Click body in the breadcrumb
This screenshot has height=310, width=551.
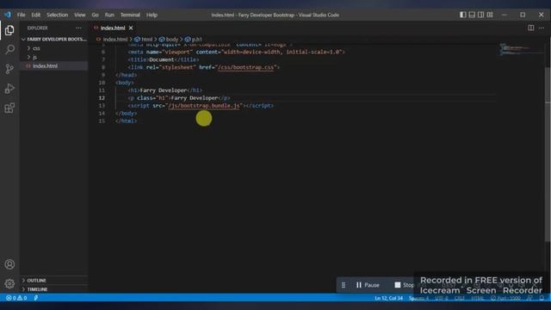[172, 40]
